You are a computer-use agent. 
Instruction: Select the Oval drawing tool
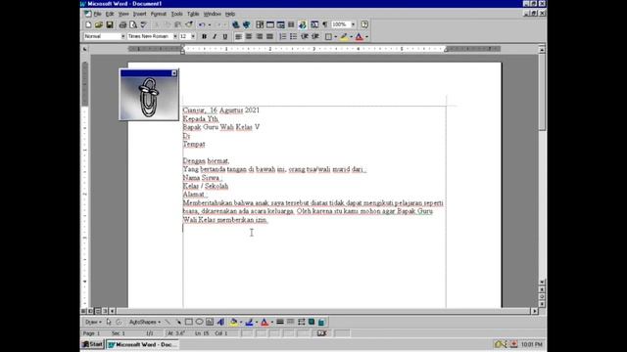tap(199, 322)
